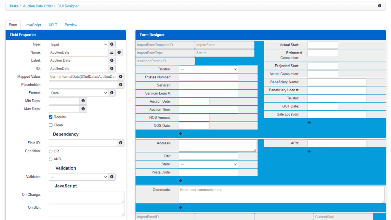Show info for Max Days field
The height and width of the screenshot is (220, 391).
pos(83,109)
